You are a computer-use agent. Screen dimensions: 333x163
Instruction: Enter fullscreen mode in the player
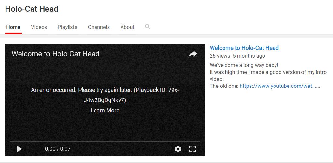[192, 149]
